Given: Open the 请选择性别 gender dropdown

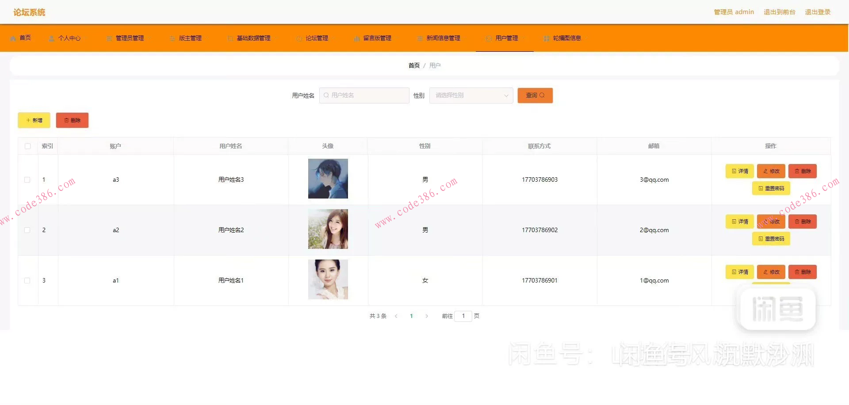Looking at the screenshot, I should (470, 95).
